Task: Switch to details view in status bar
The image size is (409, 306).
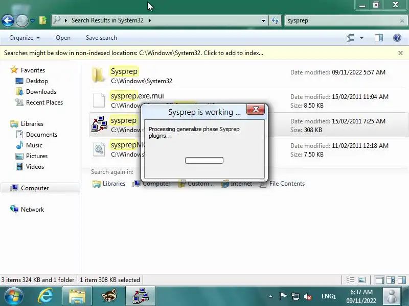Action: pos(350,280)
